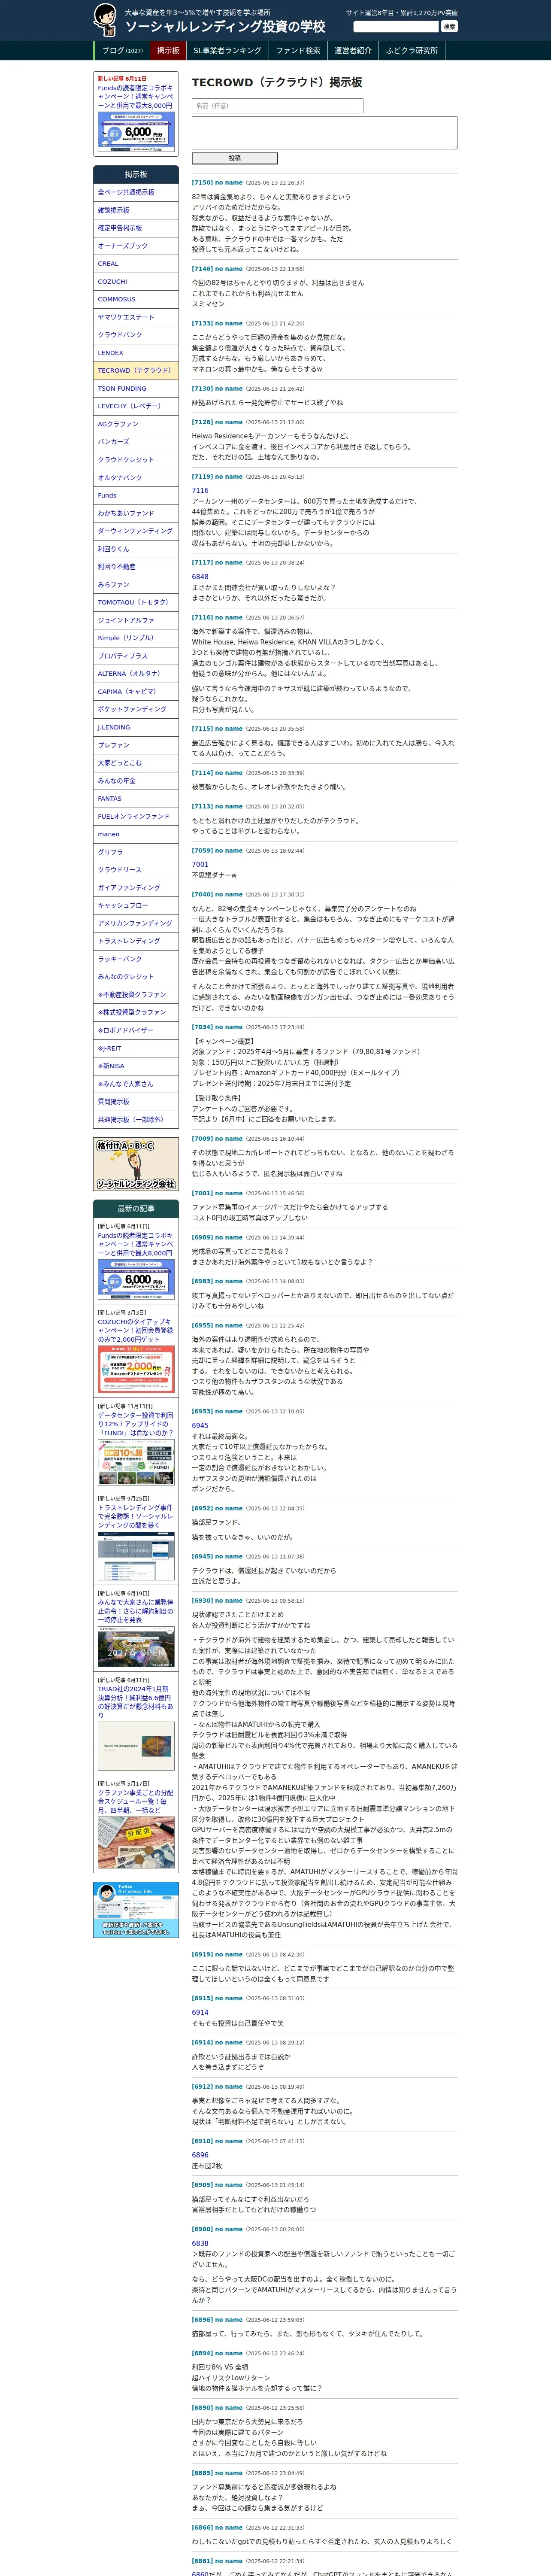Open the COZUCHI 2,000円 campaign thumbnail
Screen dimensions: 551x2576
pos(136,1369)
